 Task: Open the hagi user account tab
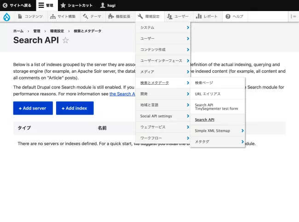tap(108, 6)
